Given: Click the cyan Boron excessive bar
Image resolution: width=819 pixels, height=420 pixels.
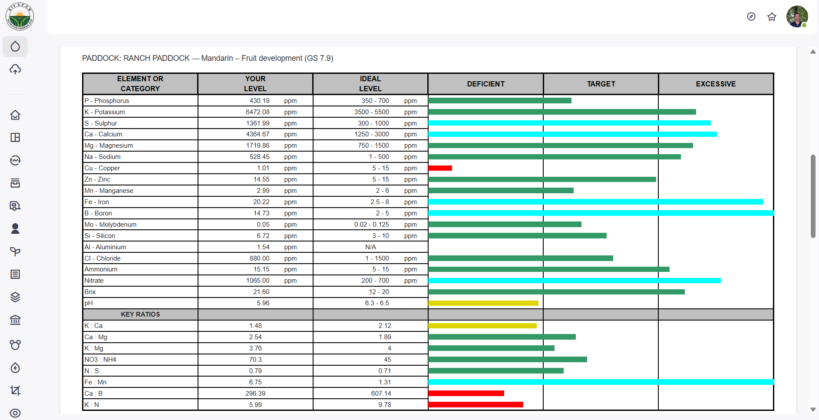Looking at the screenshot, I should pos(601,213).
